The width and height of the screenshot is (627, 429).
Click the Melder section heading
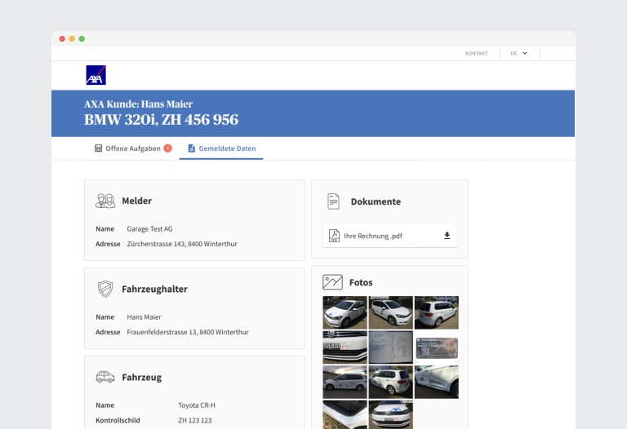click(x=137, y=201)
